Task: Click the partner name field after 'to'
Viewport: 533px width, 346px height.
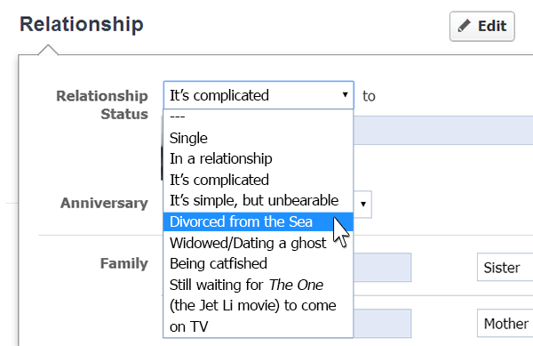Action: pyautogui.click(x=443, y=130)
